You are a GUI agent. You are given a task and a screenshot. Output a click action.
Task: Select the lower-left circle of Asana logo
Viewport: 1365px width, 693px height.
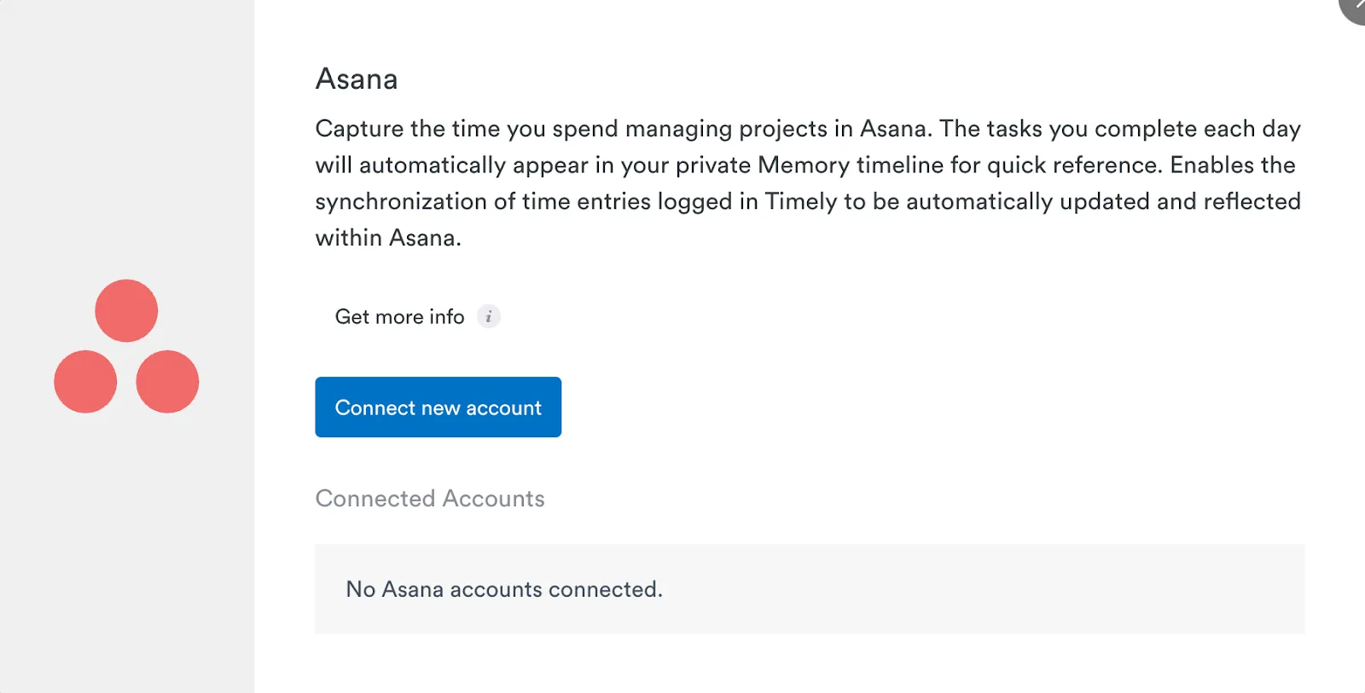(x=85, y=382)
